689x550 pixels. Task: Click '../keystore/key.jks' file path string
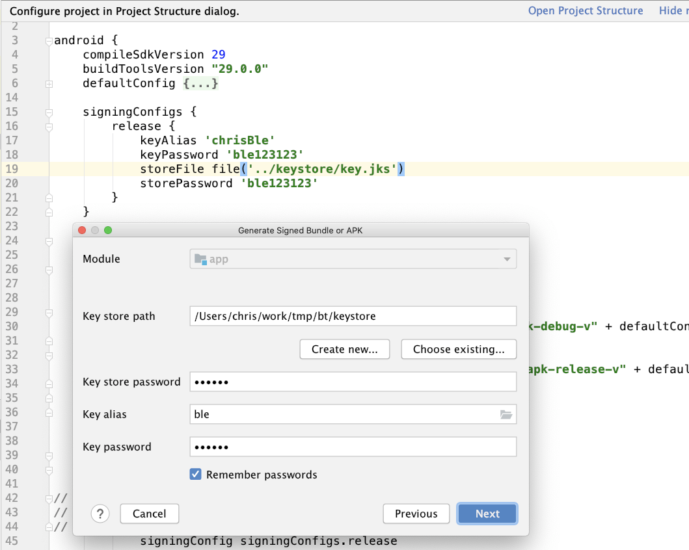tap(323, 169)
